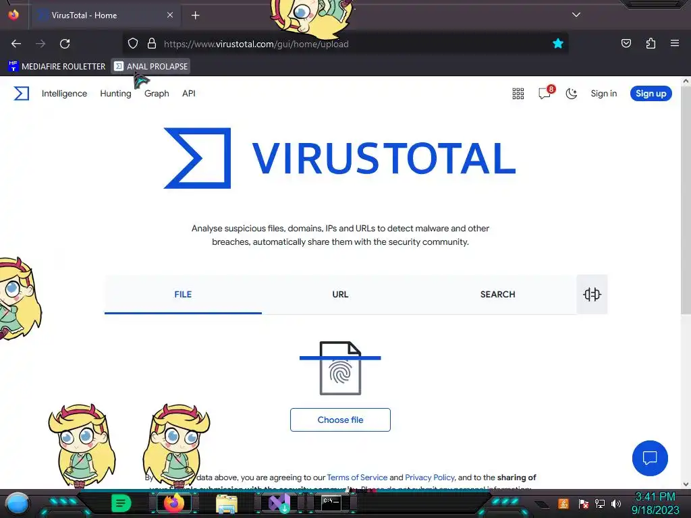Click the Sign in link

(x=604, y=93)
